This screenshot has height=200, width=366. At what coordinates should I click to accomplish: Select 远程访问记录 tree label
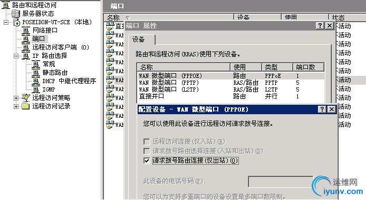pos(51,106)
